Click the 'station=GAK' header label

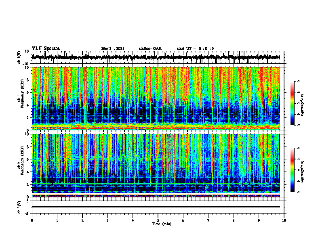150,48
